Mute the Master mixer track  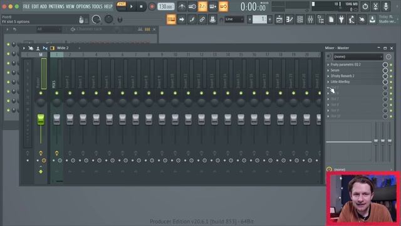41,93
